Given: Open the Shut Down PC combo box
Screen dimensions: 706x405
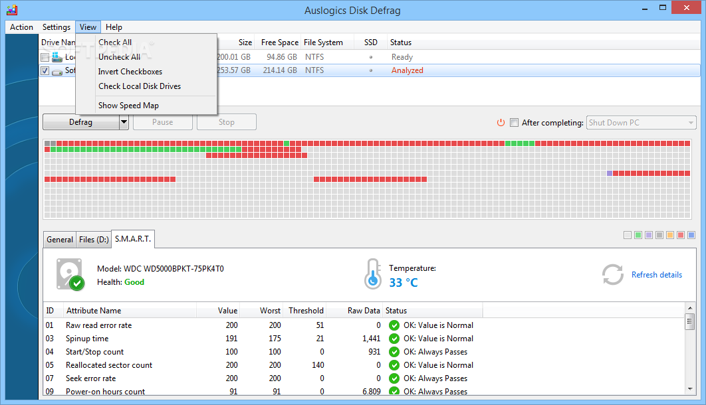Looking at the screenshot, I should click(641, 122).
